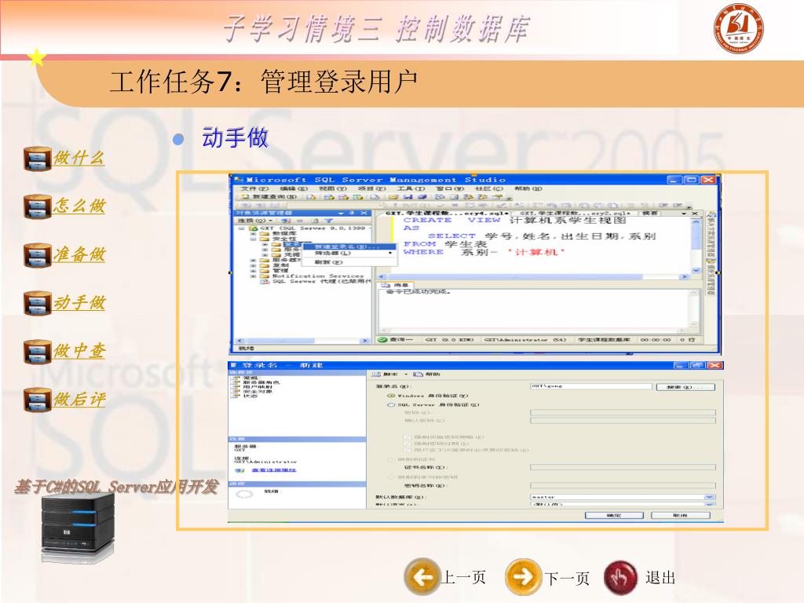Viewport: 804px width, 603px height.
Task: Expand the Notification Services node
Action: 254,276
